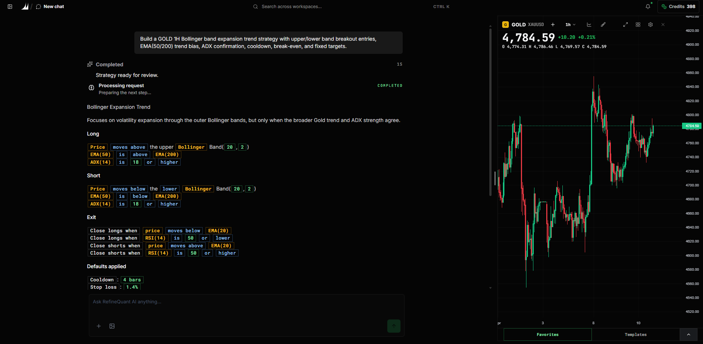The image size is (703, 344).
Task: Open the notifications bell
Action: [x=648, y=7]
